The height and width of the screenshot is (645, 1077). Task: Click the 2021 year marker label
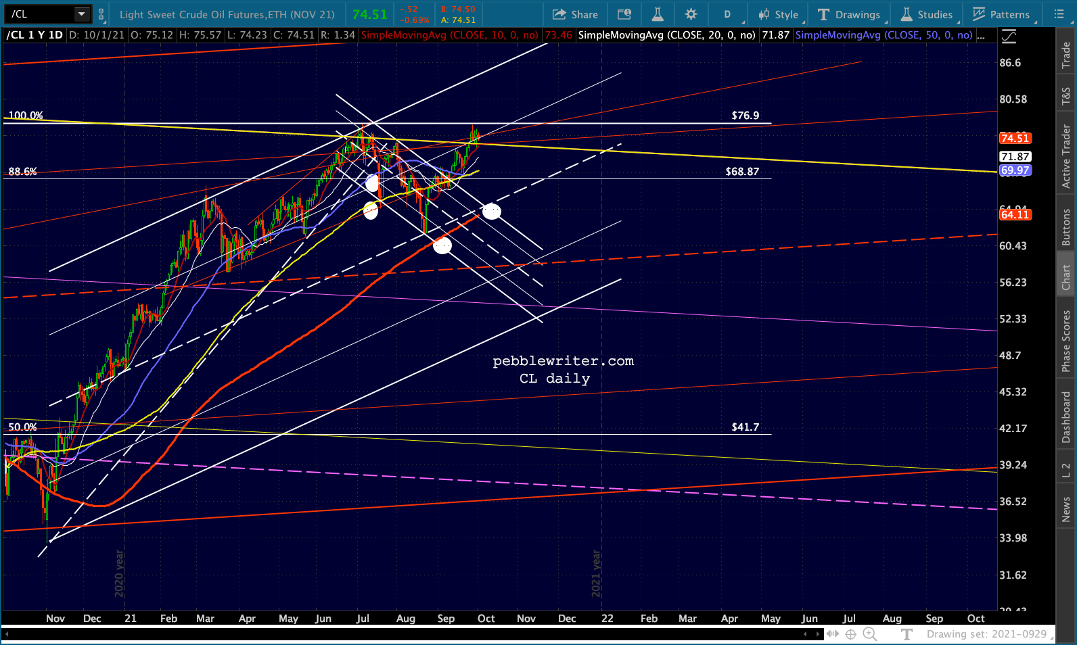[x=596, y=573]
